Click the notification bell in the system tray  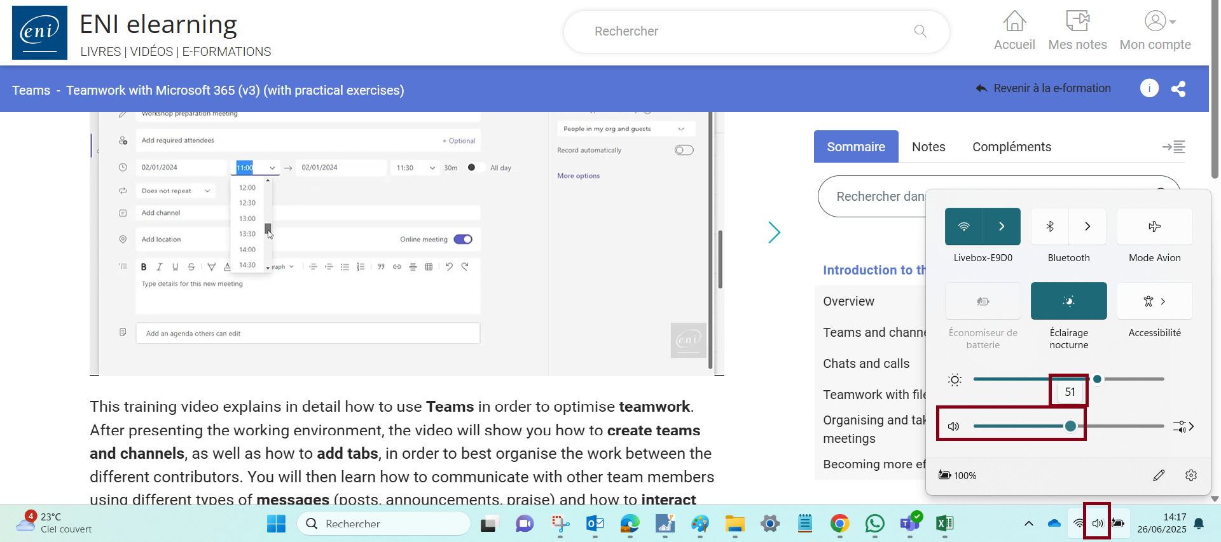click(1199, 524)
